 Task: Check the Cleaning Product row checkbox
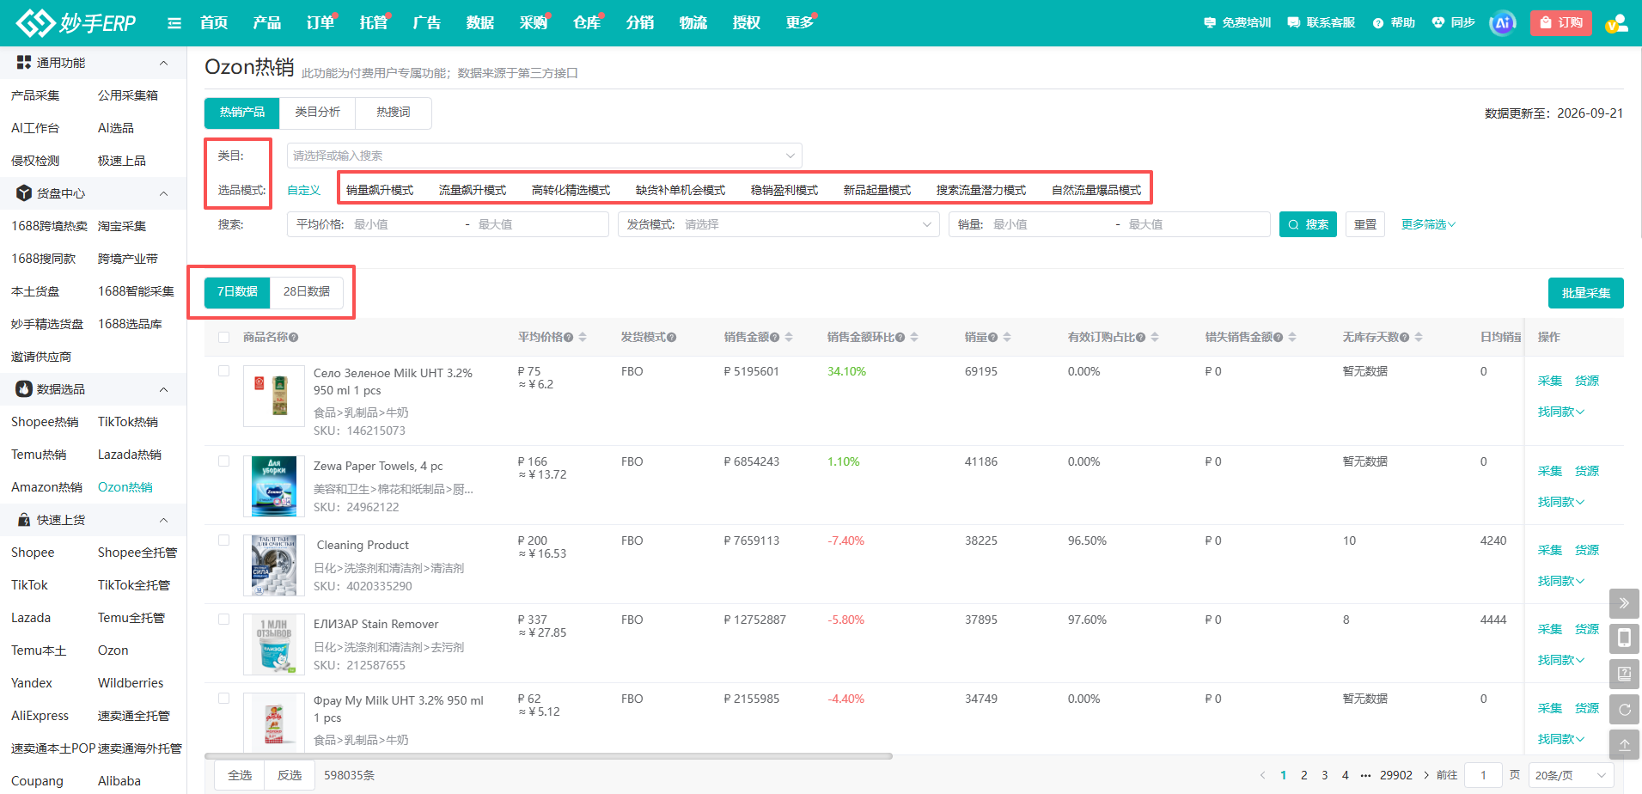(x=224, y=541)
